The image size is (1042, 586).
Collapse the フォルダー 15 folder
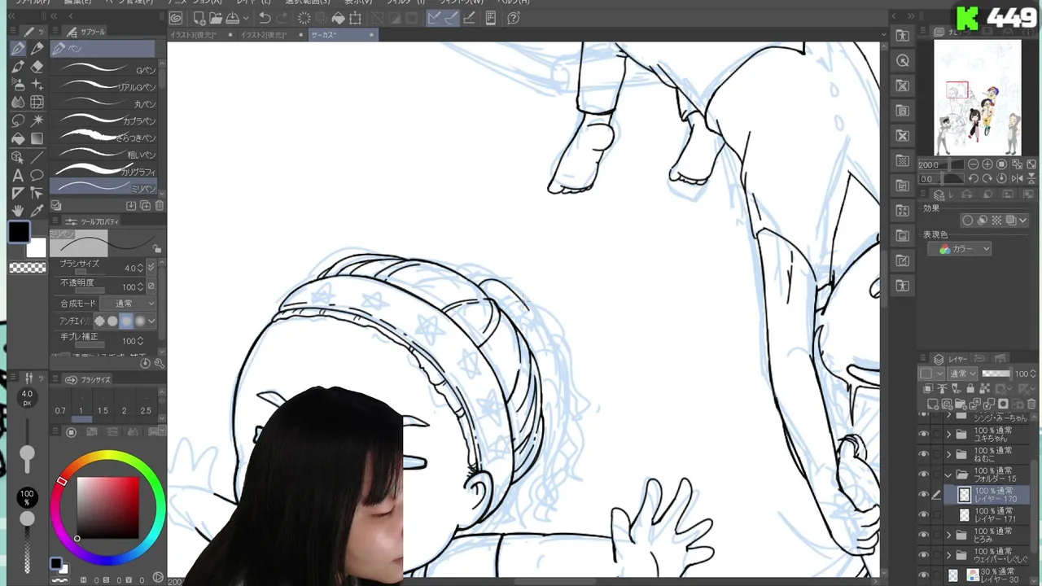pyautogui.click(x=948, y=474)
